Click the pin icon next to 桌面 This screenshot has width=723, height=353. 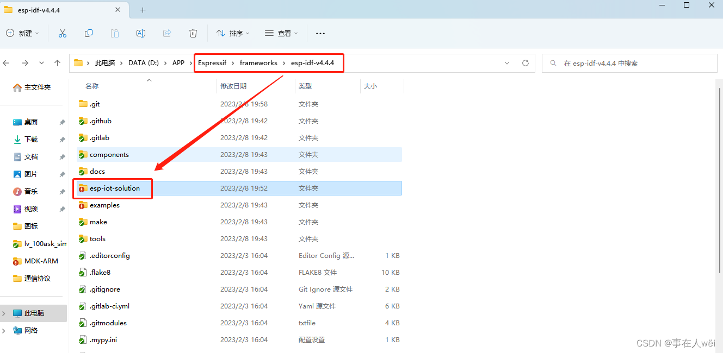coord(62,122)
